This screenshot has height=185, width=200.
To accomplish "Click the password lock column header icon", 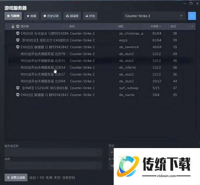I will pyautogui.click(x=13, y=26).
